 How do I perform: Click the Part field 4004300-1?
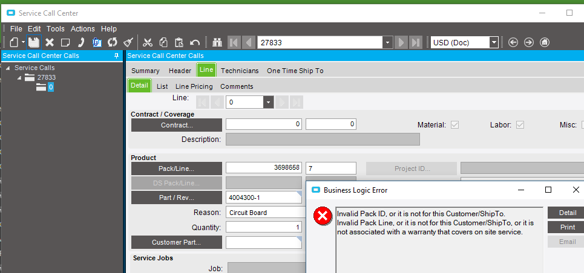(x=264, y=198)
